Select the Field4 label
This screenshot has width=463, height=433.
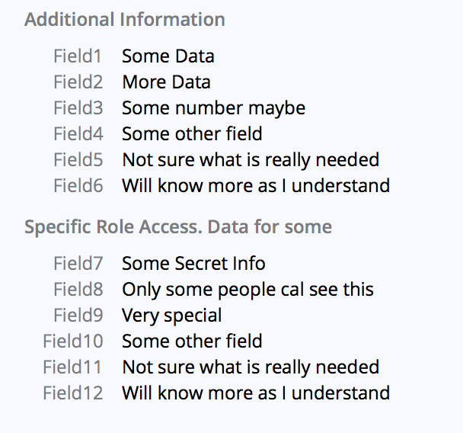pos(78,134)
